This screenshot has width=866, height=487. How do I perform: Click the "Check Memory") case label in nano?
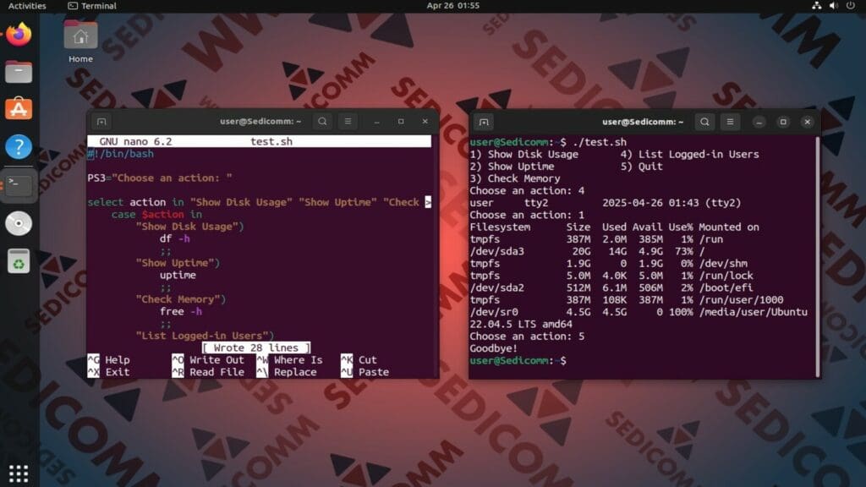pos(181,299)
